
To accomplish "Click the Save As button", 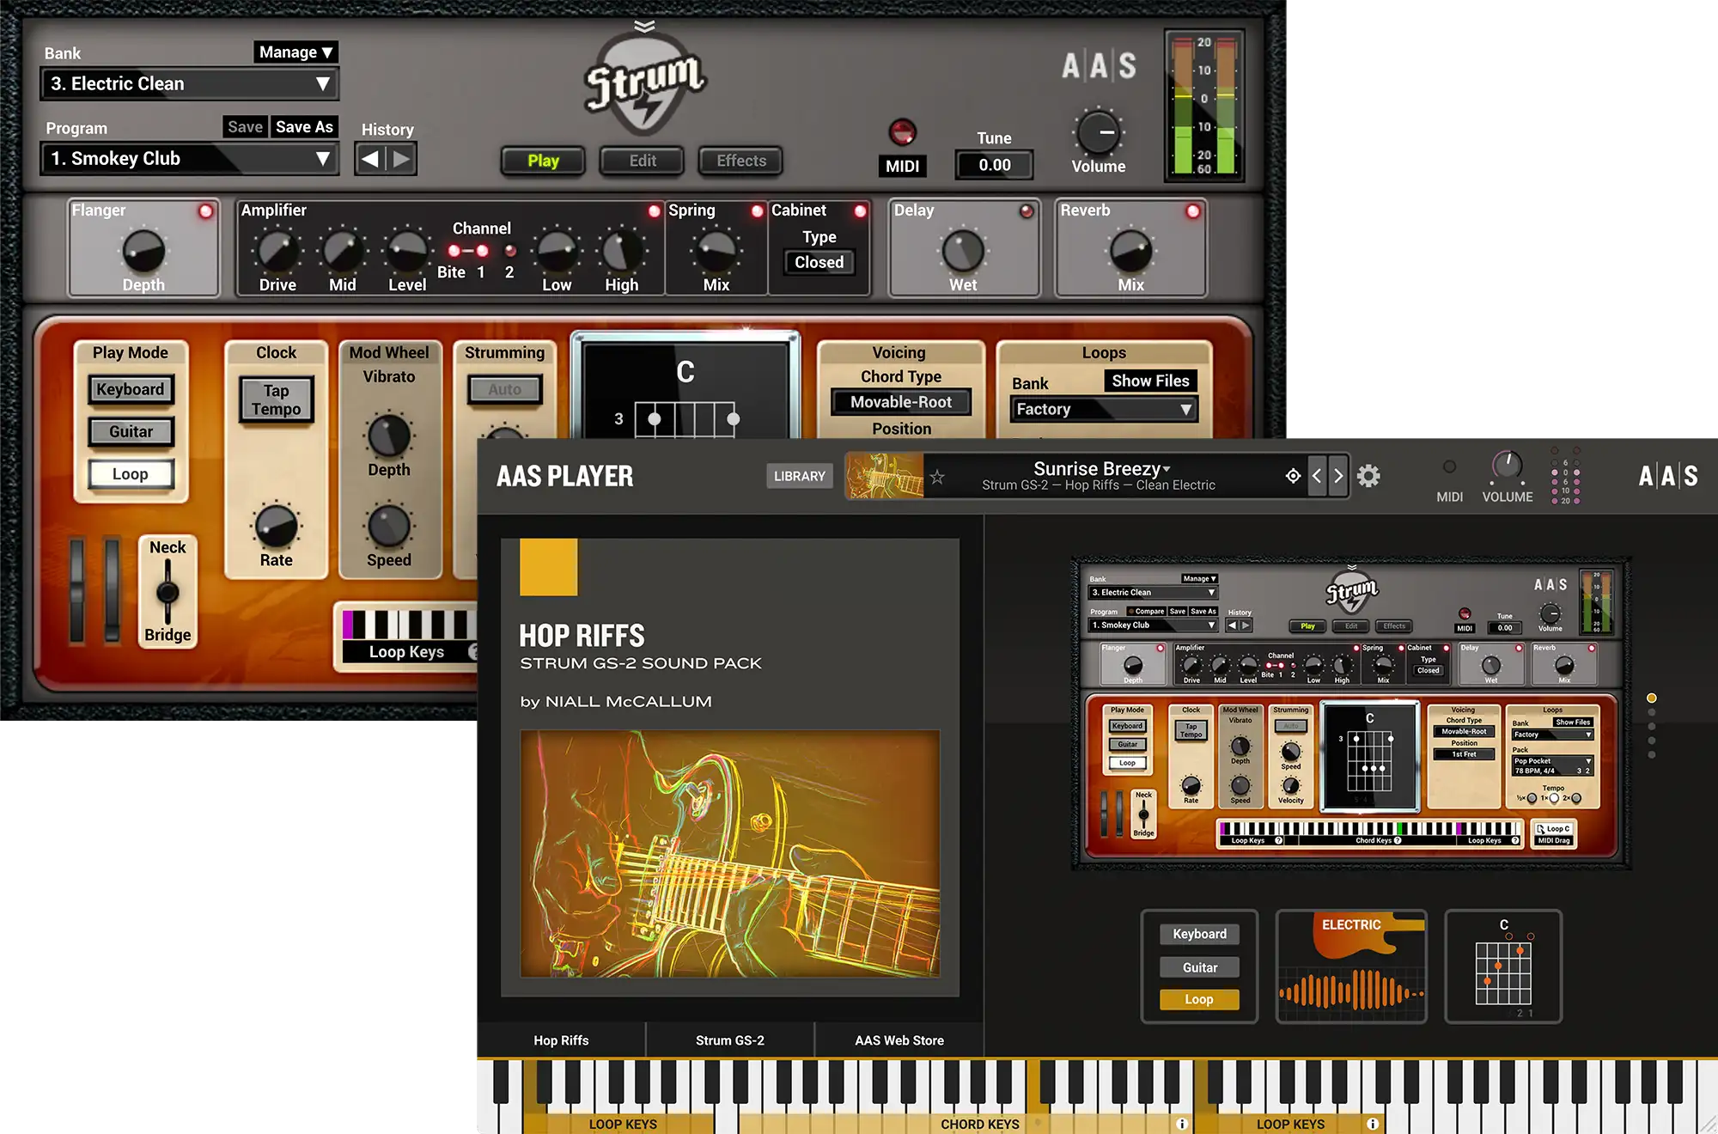I will click(304, 127).
